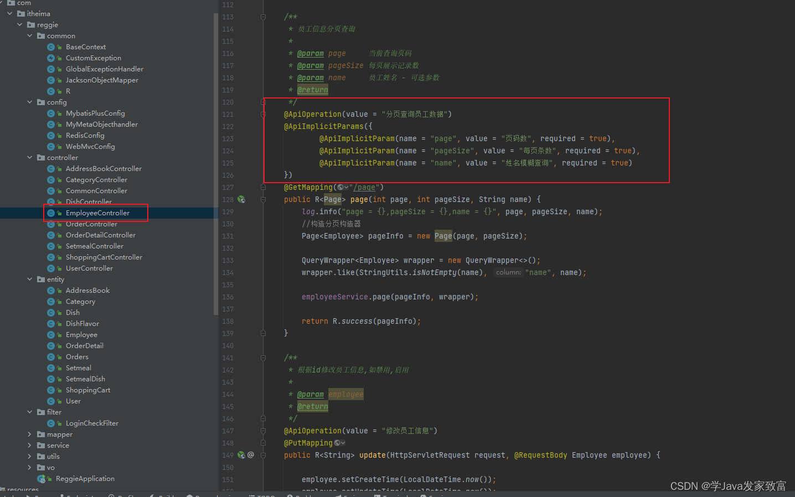Open the Orders entity
This screenshot has height=497, width=795.
click(x=77, y=357)
